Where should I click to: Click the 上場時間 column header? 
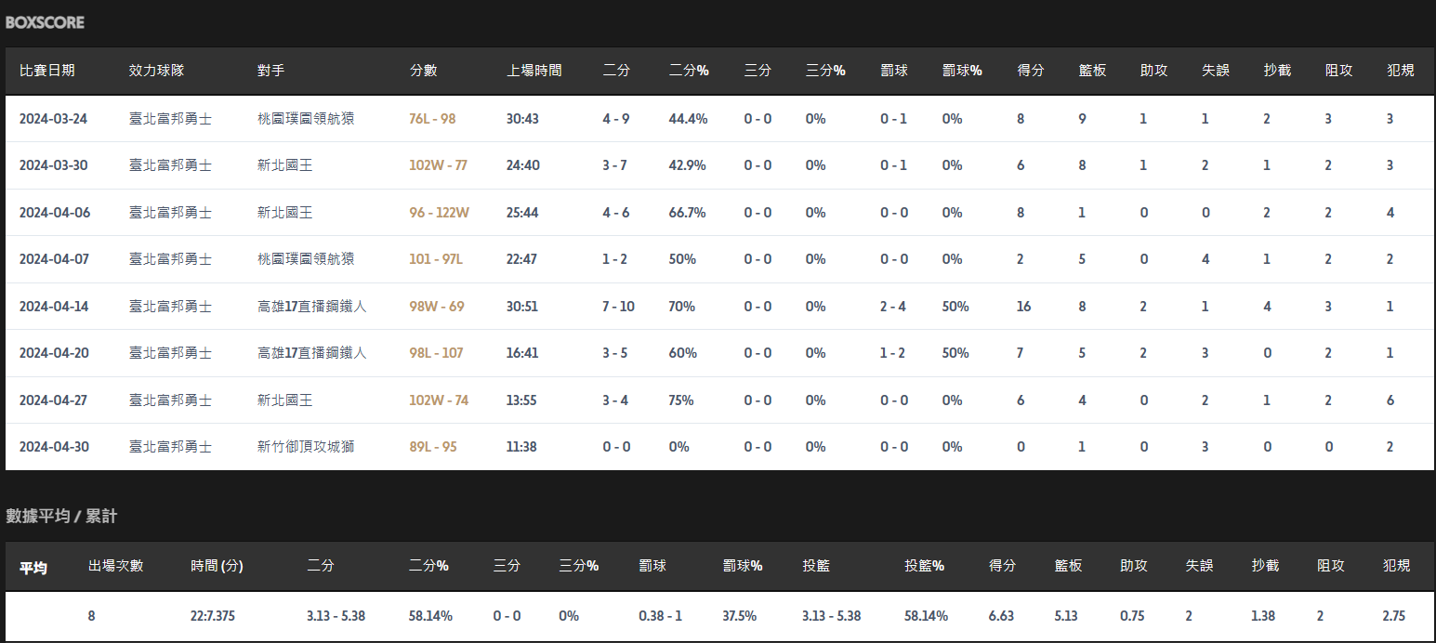click(x=534, y=71)
